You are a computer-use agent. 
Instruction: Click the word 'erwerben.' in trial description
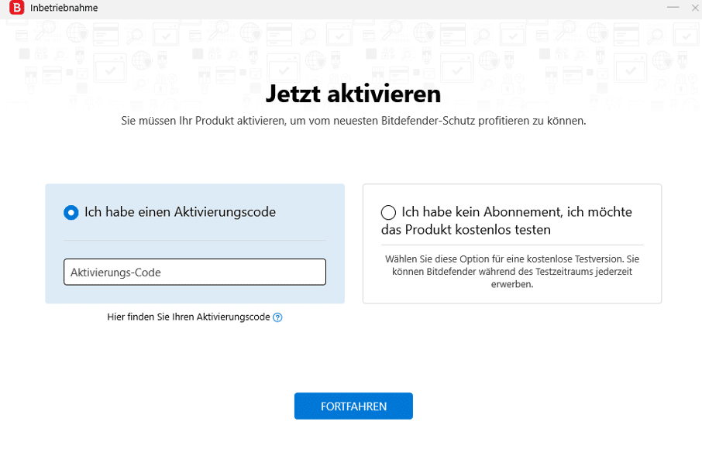tap(512, 284)
